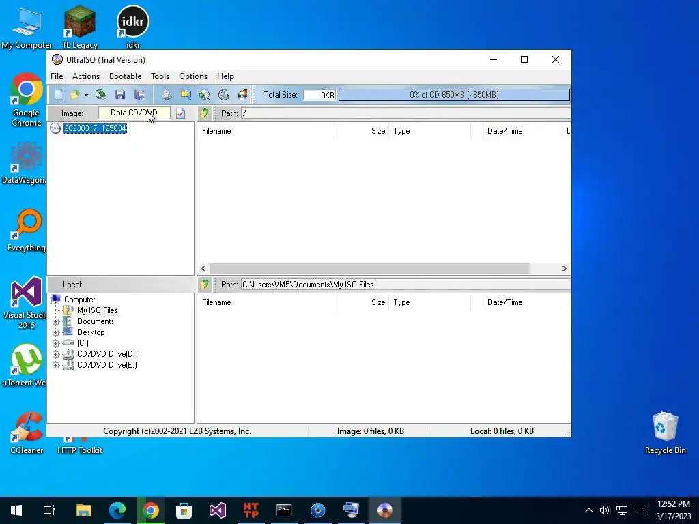The height and width of the screenshot is (524, 699).
Task: Click the Windows Start button
Action: tap(16, 510)
